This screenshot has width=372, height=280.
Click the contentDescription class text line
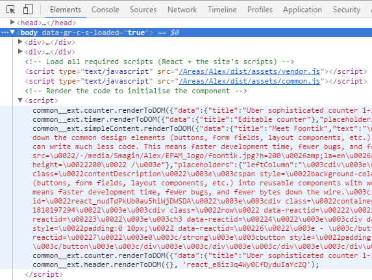click(x=202, y=174)
